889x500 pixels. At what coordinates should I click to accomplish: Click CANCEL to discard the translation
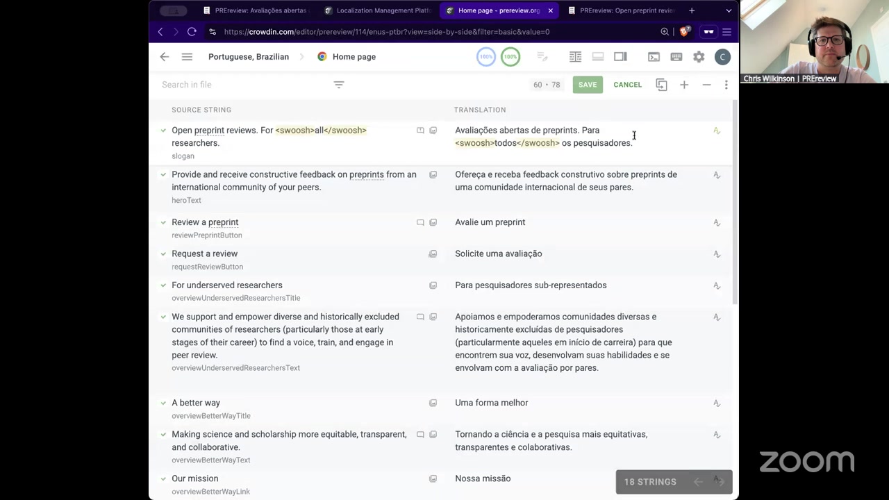[x=627, y=85]
